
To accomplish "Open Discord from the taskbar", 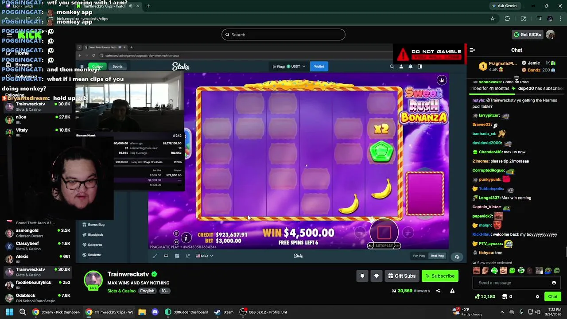I will 155,312.
